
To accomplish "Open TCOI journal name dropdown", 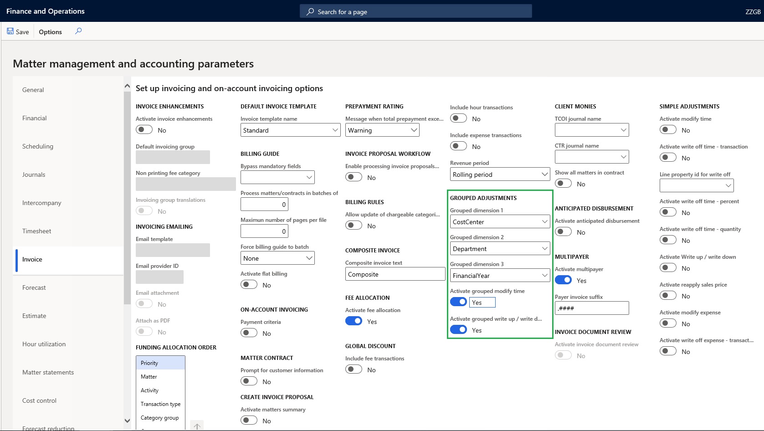I will pos(624,130).
